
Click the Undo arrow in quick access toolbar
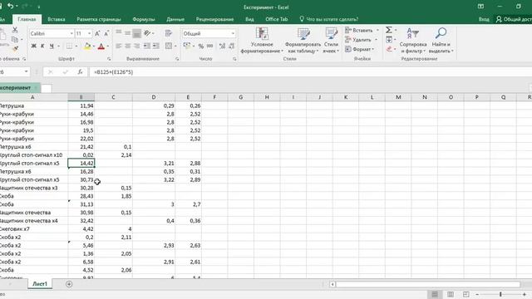coord(11,6)
